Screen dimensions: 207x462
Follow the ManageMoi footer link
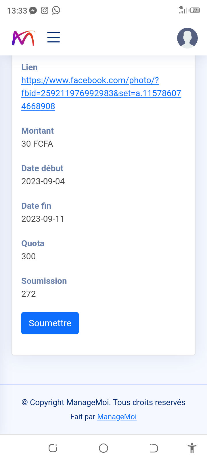point(117,417)
